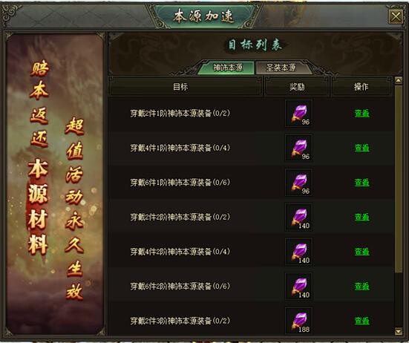Click purple crystal reward for 6件1阶 goal
The width and height of the screenshot is (409, 343).
click(298, 183)
